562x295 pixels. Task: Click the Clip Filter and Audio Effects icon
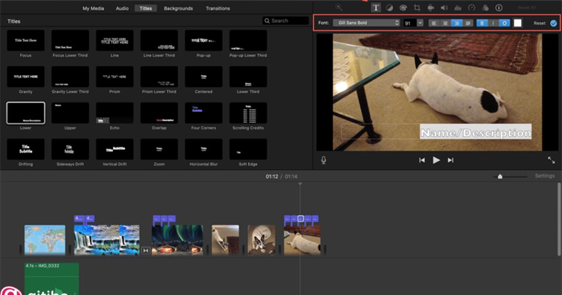(x=485, y=7)
